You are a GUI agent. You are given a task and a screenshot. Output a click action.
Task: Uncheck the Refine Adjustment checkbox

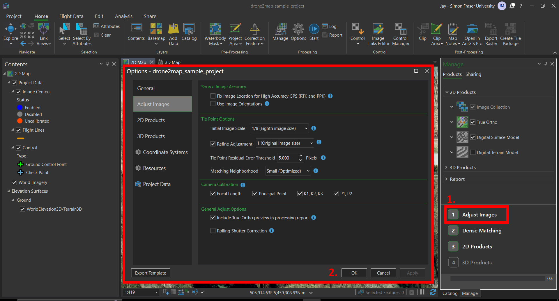tap(213, 144)
